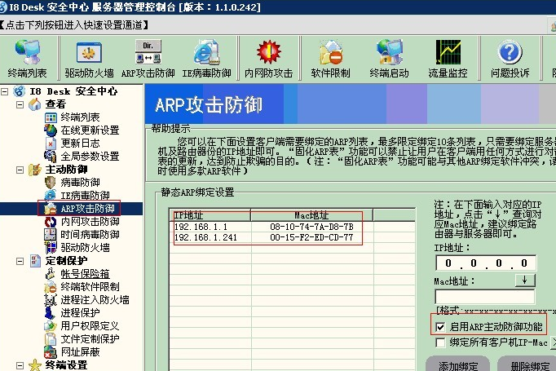Click the IP地址 column header
Viewport: 556px width, 371px height.
pos(210,215)
